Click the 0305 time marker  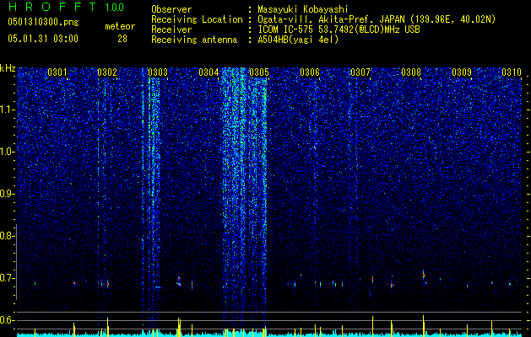click(259, 72)
